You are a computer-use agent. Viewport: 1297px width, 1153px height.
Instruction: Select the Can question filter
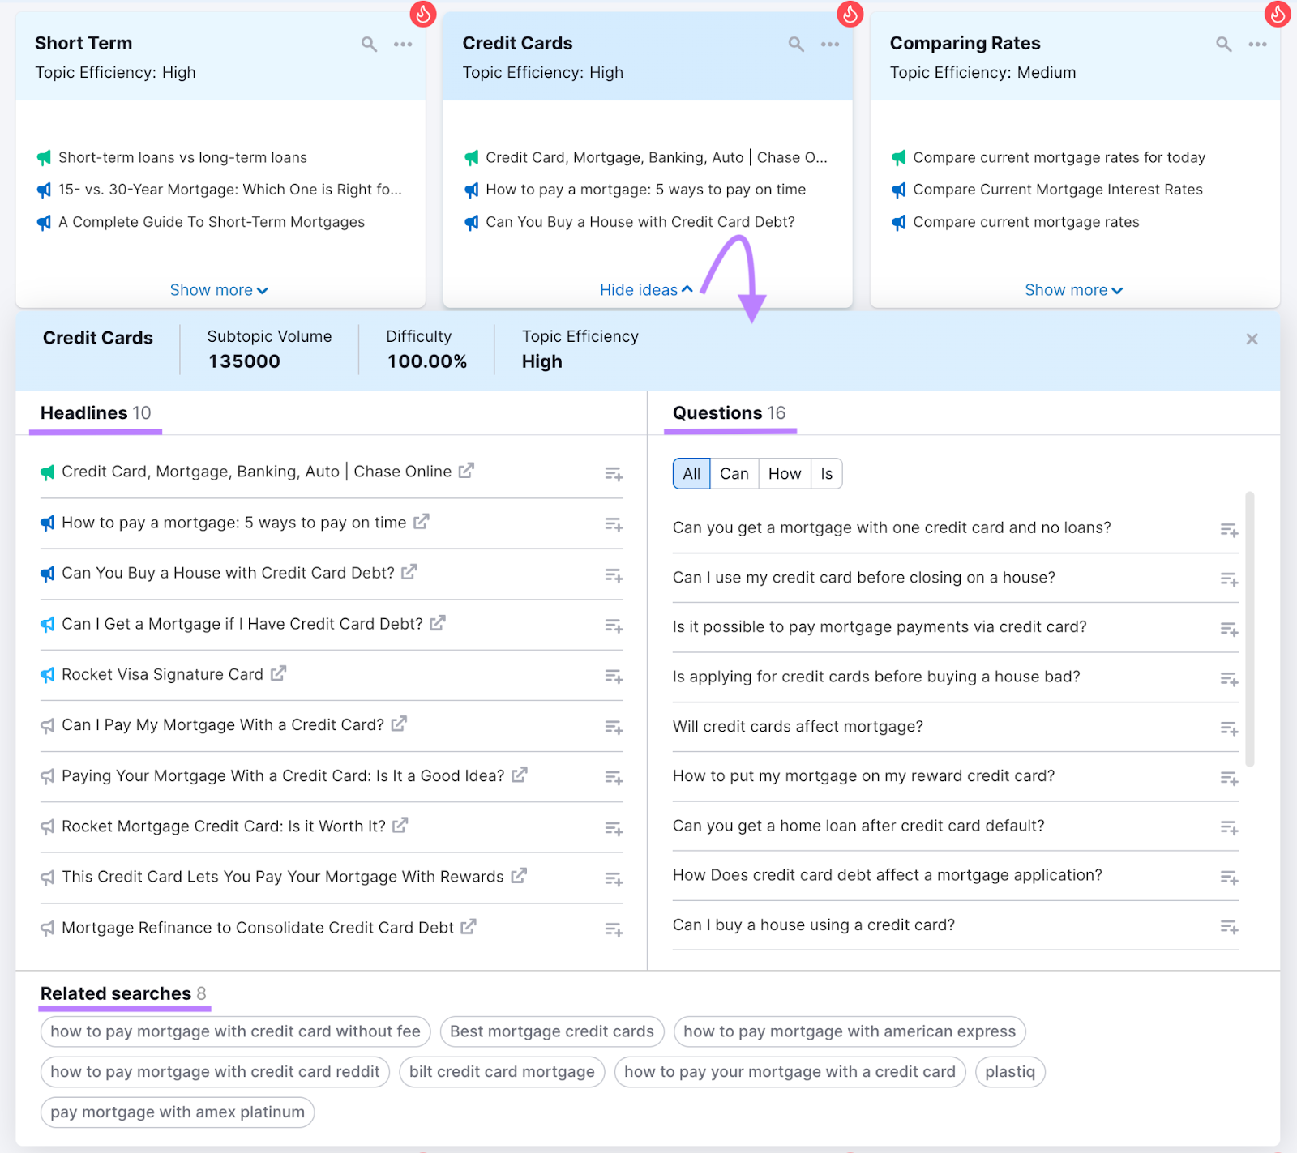tap(734, 473)
